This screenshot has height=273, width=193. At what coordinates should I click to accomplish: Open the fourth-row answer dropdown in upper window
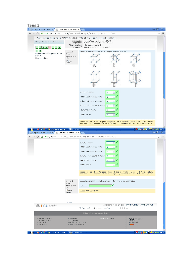pyautogui.click(x=111, y=106)
